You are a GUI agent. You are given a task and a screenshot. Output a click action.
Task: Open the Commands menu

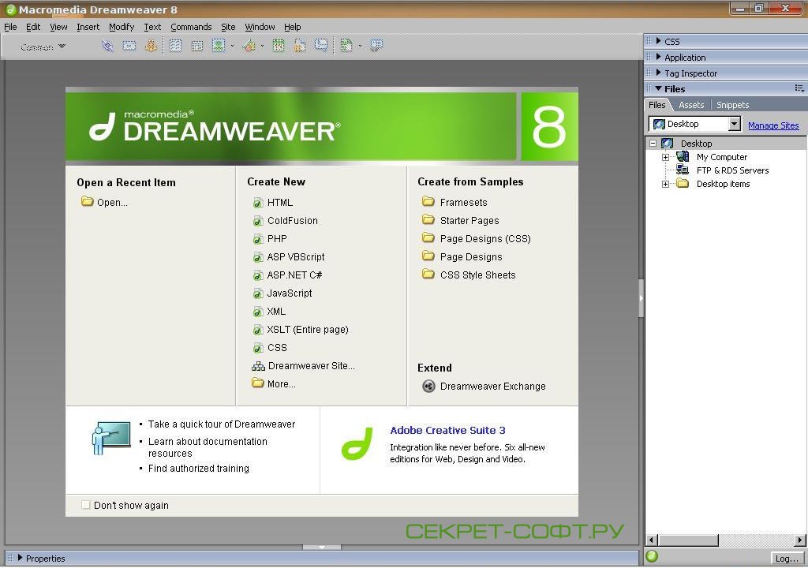[191, 27]
